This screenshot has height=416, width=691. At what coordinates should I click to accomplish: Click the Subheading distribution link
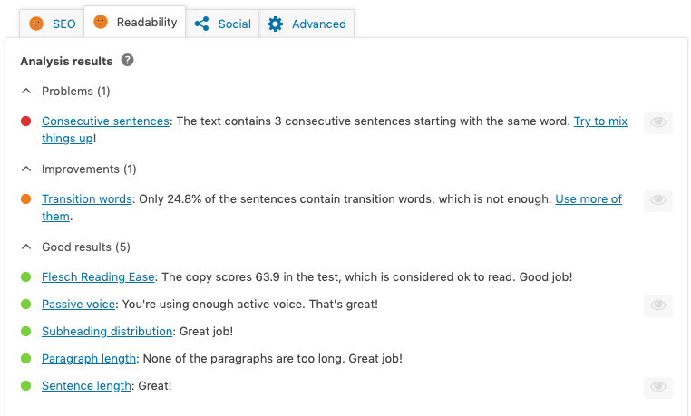pos(107,332)
